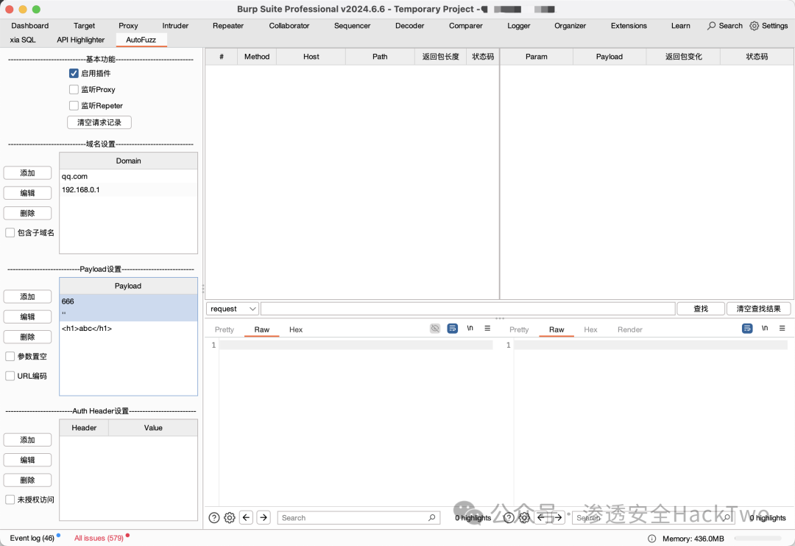Screen dimensions: 795x546
Task: Click the find text input field
Action: click(x=467, y=309)
